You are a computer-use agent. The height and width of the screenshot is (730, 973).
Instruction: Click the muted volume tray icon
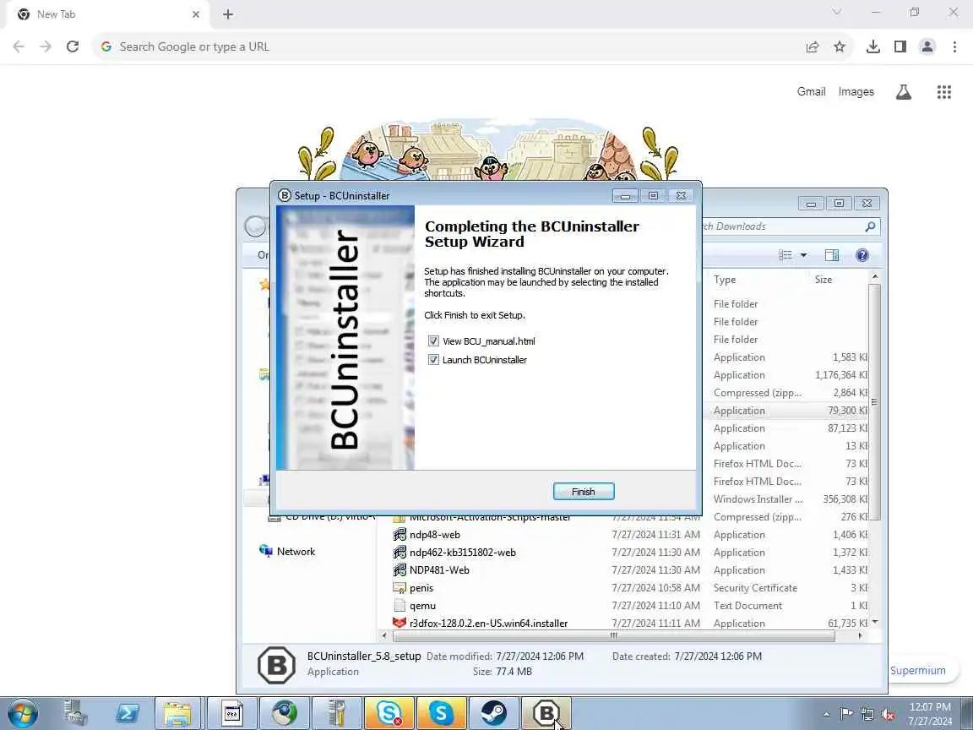coord(889,715)
